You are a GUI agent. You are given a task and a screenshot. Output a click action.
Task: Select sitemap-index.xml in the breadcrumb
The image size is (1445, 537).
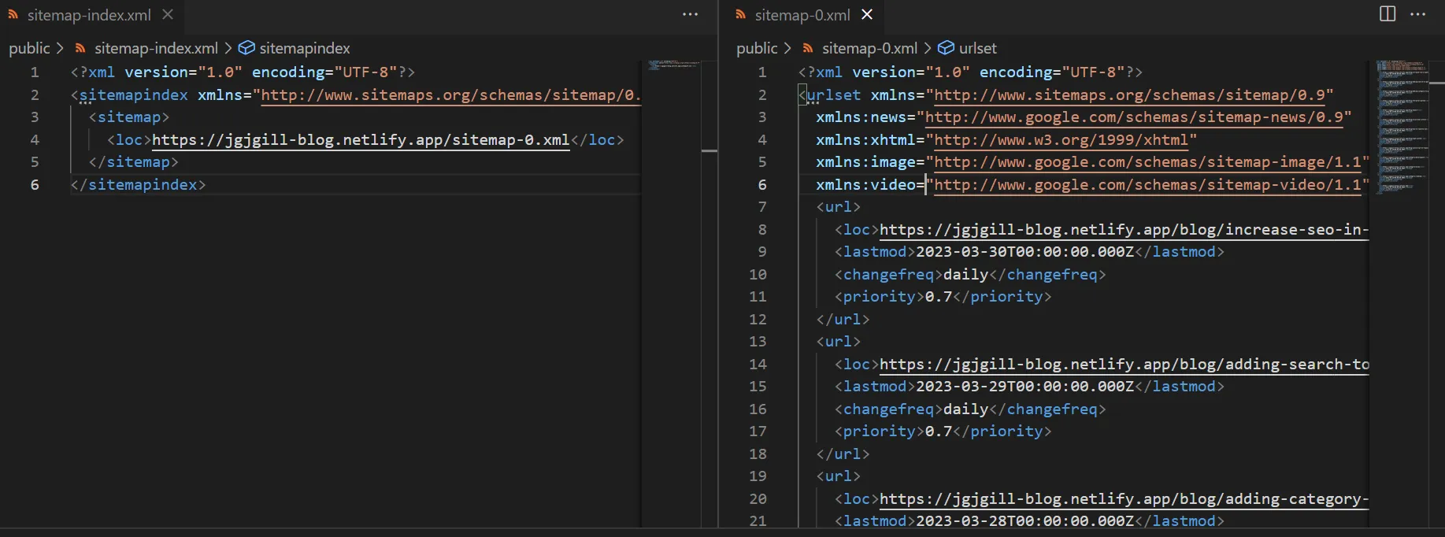pyautogui.click(x=156, y=48)
